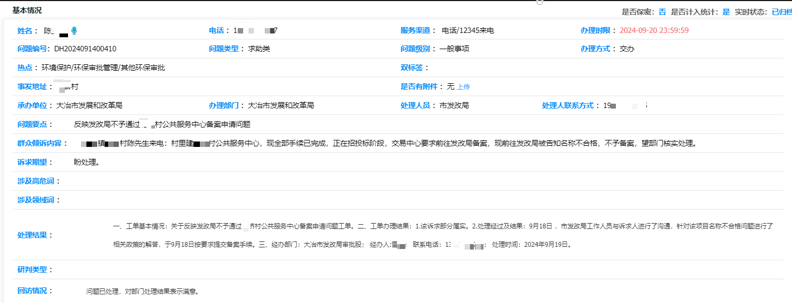Click the 电话/12345来电 service channel value
Image resolution: width=792 pixels, height=303 pixels.
click(468, 31)
